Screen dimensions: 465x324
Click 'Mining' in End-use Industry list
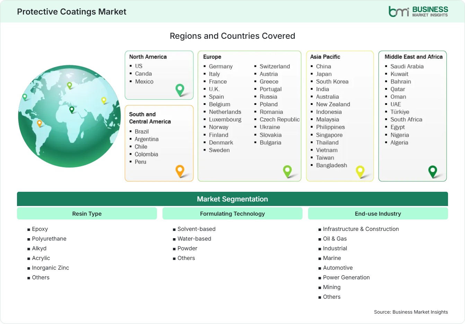point(332,287)
